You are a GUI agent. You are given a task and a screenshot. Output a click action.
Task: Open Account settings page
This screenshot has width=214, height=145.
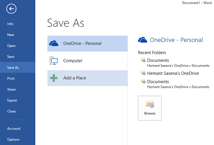coord(14,129)
